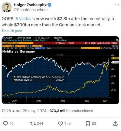Open the 29 may. 2024 timestamp
The image size is (121, 131).
pos(34,111)
